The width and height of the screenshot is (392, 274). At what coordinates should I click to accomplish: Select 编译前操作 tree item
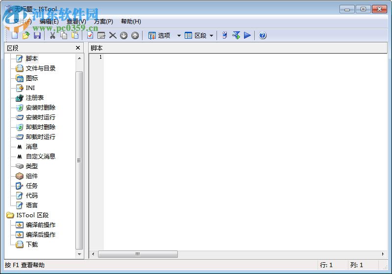coord(41,225)
